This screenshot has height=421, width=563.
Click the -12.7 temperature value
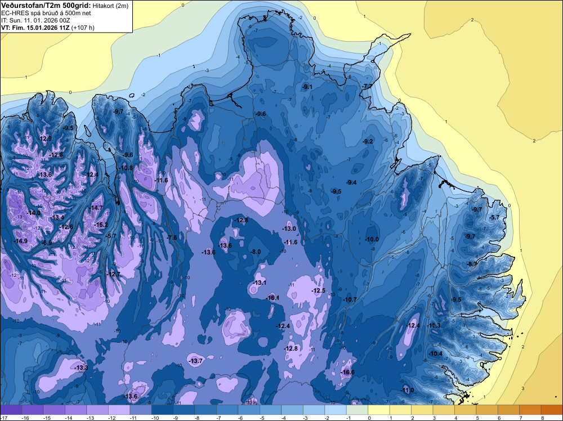click(x=114, y=274)
